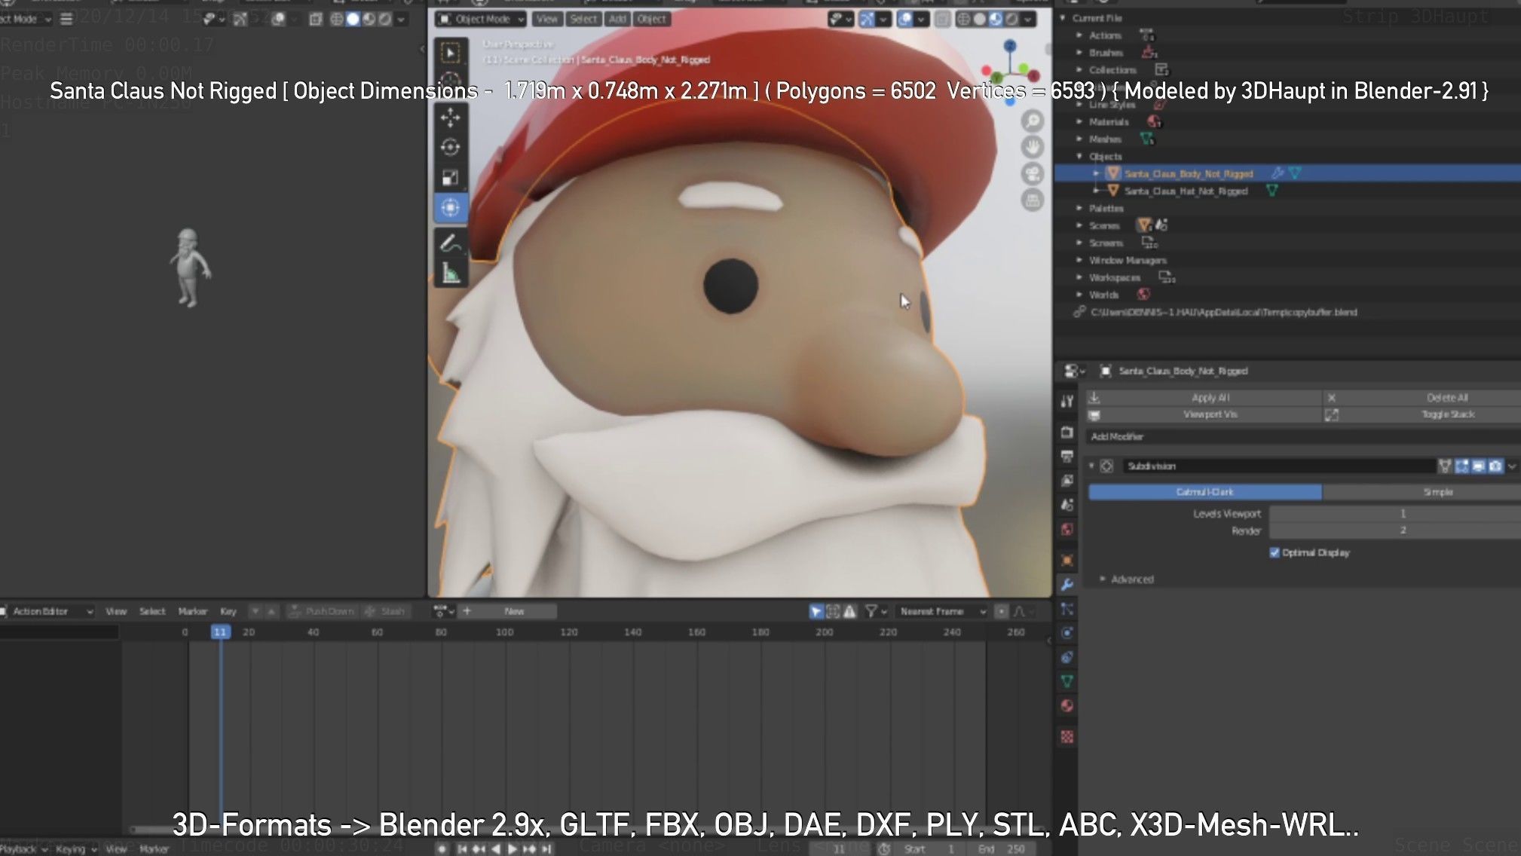Image resolution: width=1521 pixels, height=856 pixels.
Task: Open the viewport Add menu
Action: [x=617, y=19]
